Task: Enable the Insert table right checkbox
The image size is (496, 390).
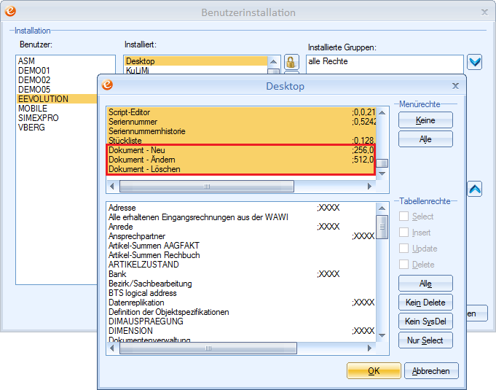Action: coord(404,233)
